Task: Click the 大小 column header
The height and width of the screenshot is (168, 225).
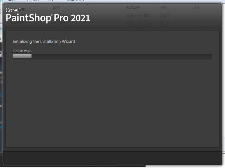Action: (x=197, y=8)
